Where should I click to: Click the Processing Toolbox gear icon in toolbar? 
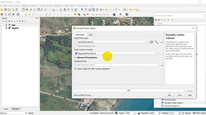(93, 10)
